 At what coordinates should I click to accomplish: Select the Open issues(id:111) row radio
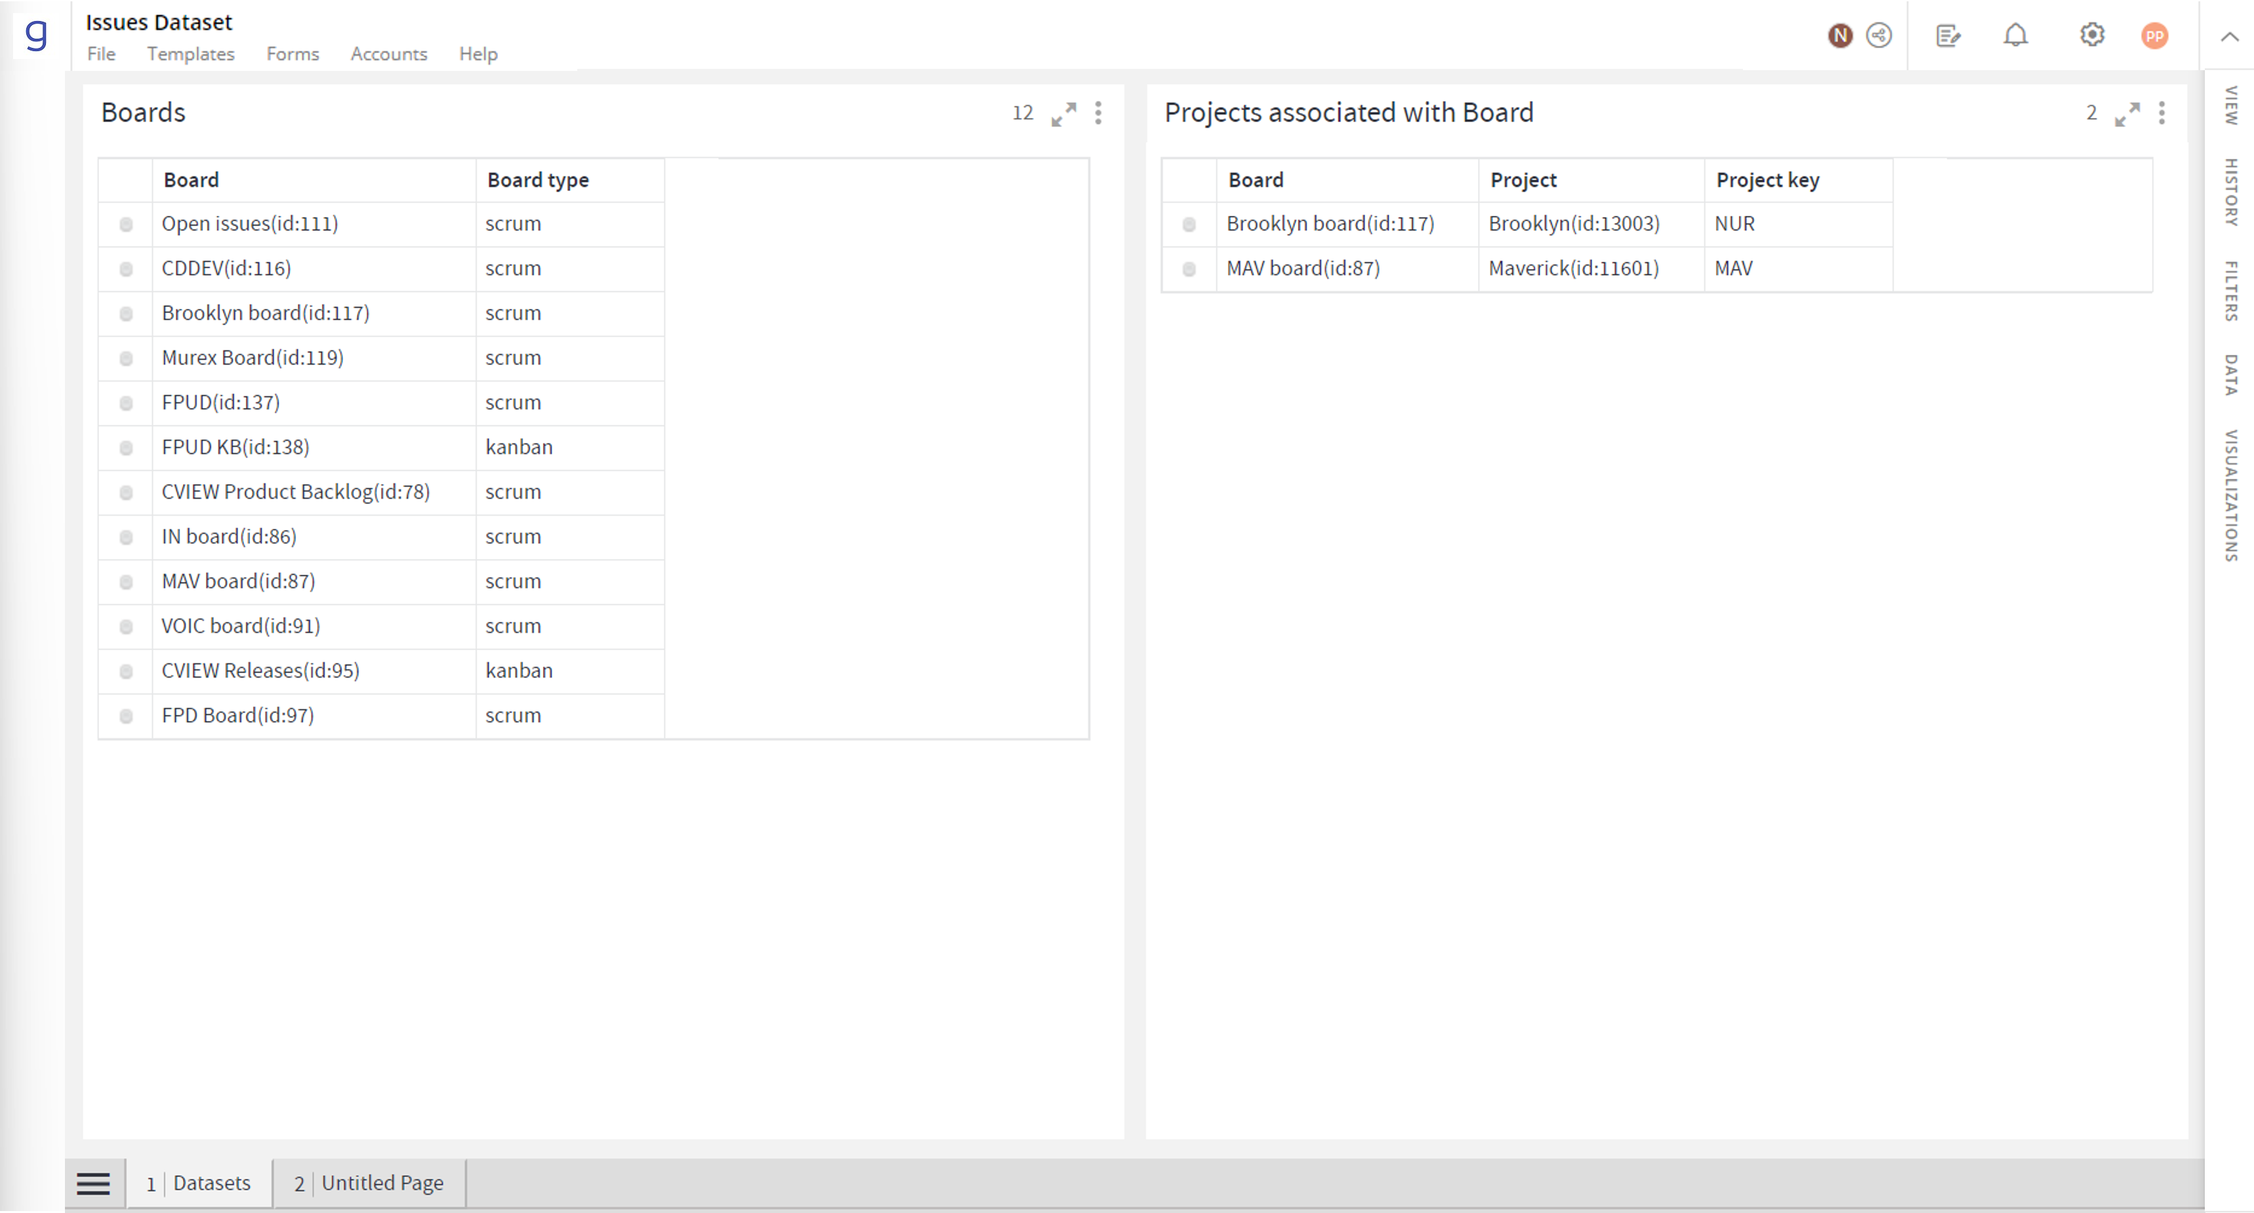pyautogui.click(x=126, y=225)
